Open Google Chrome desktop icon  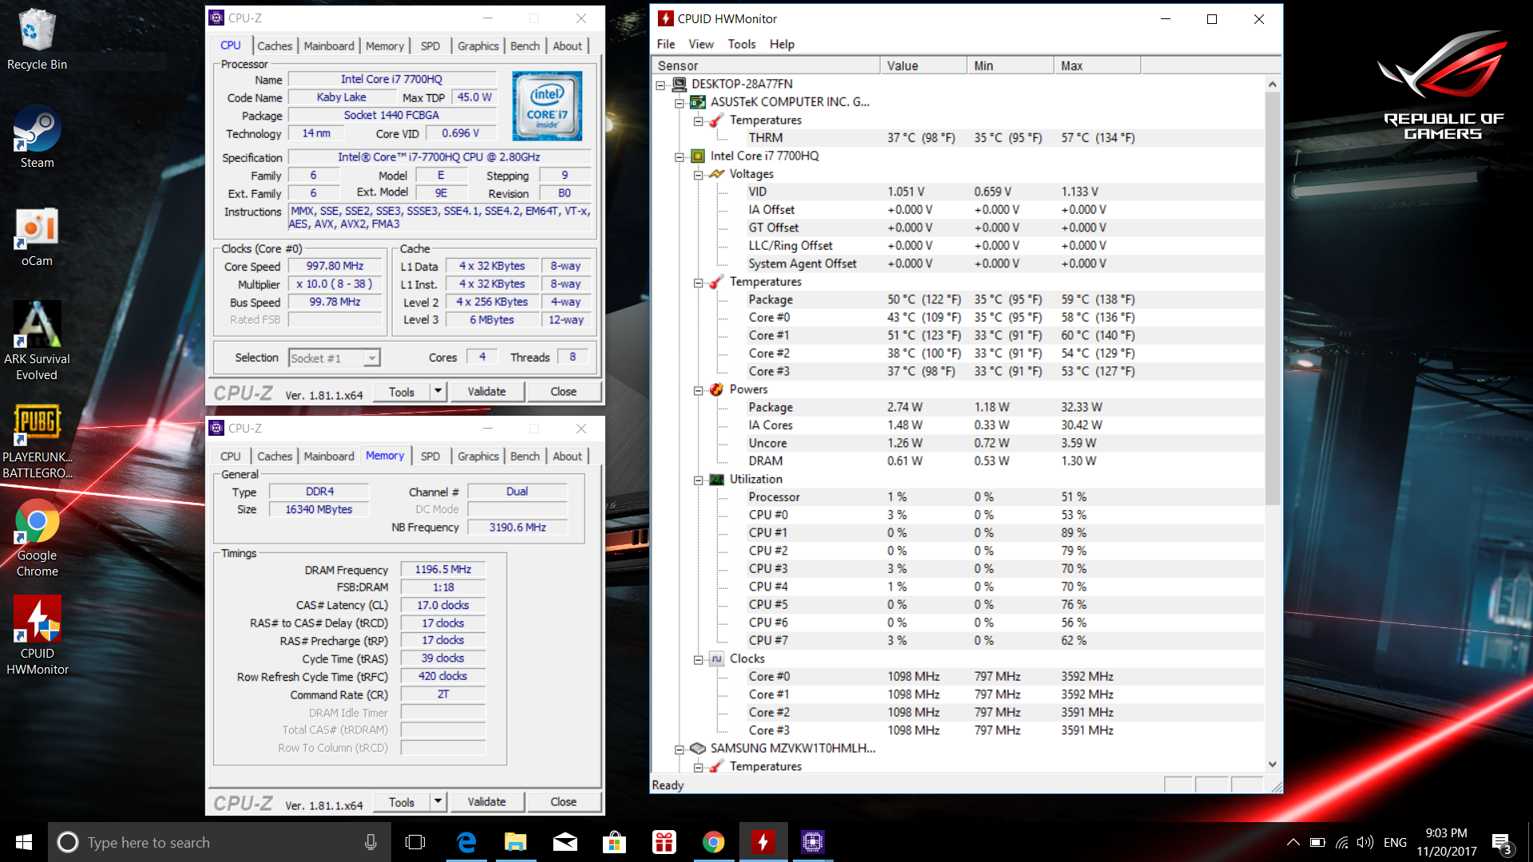(x=37, y=539)
